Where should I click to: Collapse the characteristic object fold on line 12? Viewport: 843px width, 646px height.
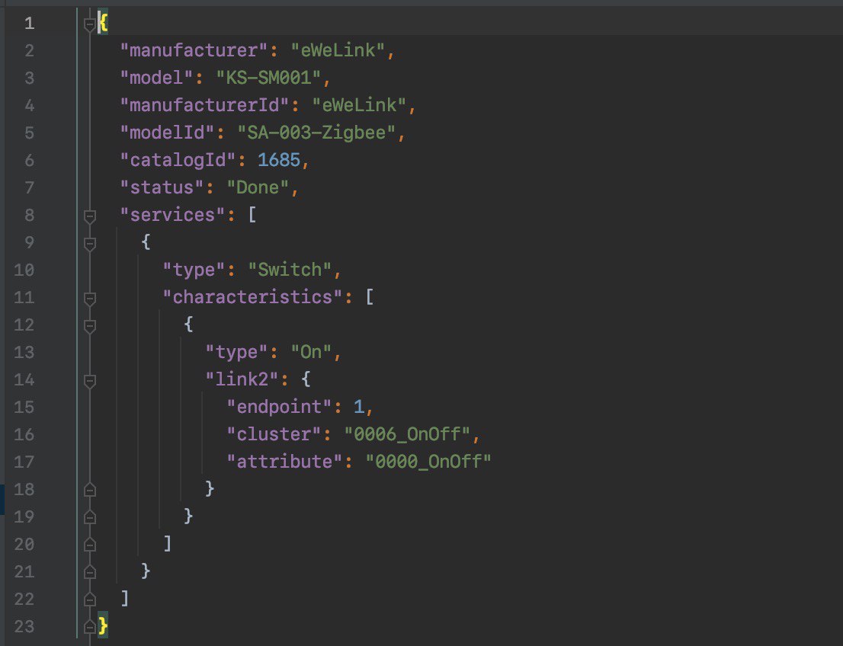coord(90,326)
